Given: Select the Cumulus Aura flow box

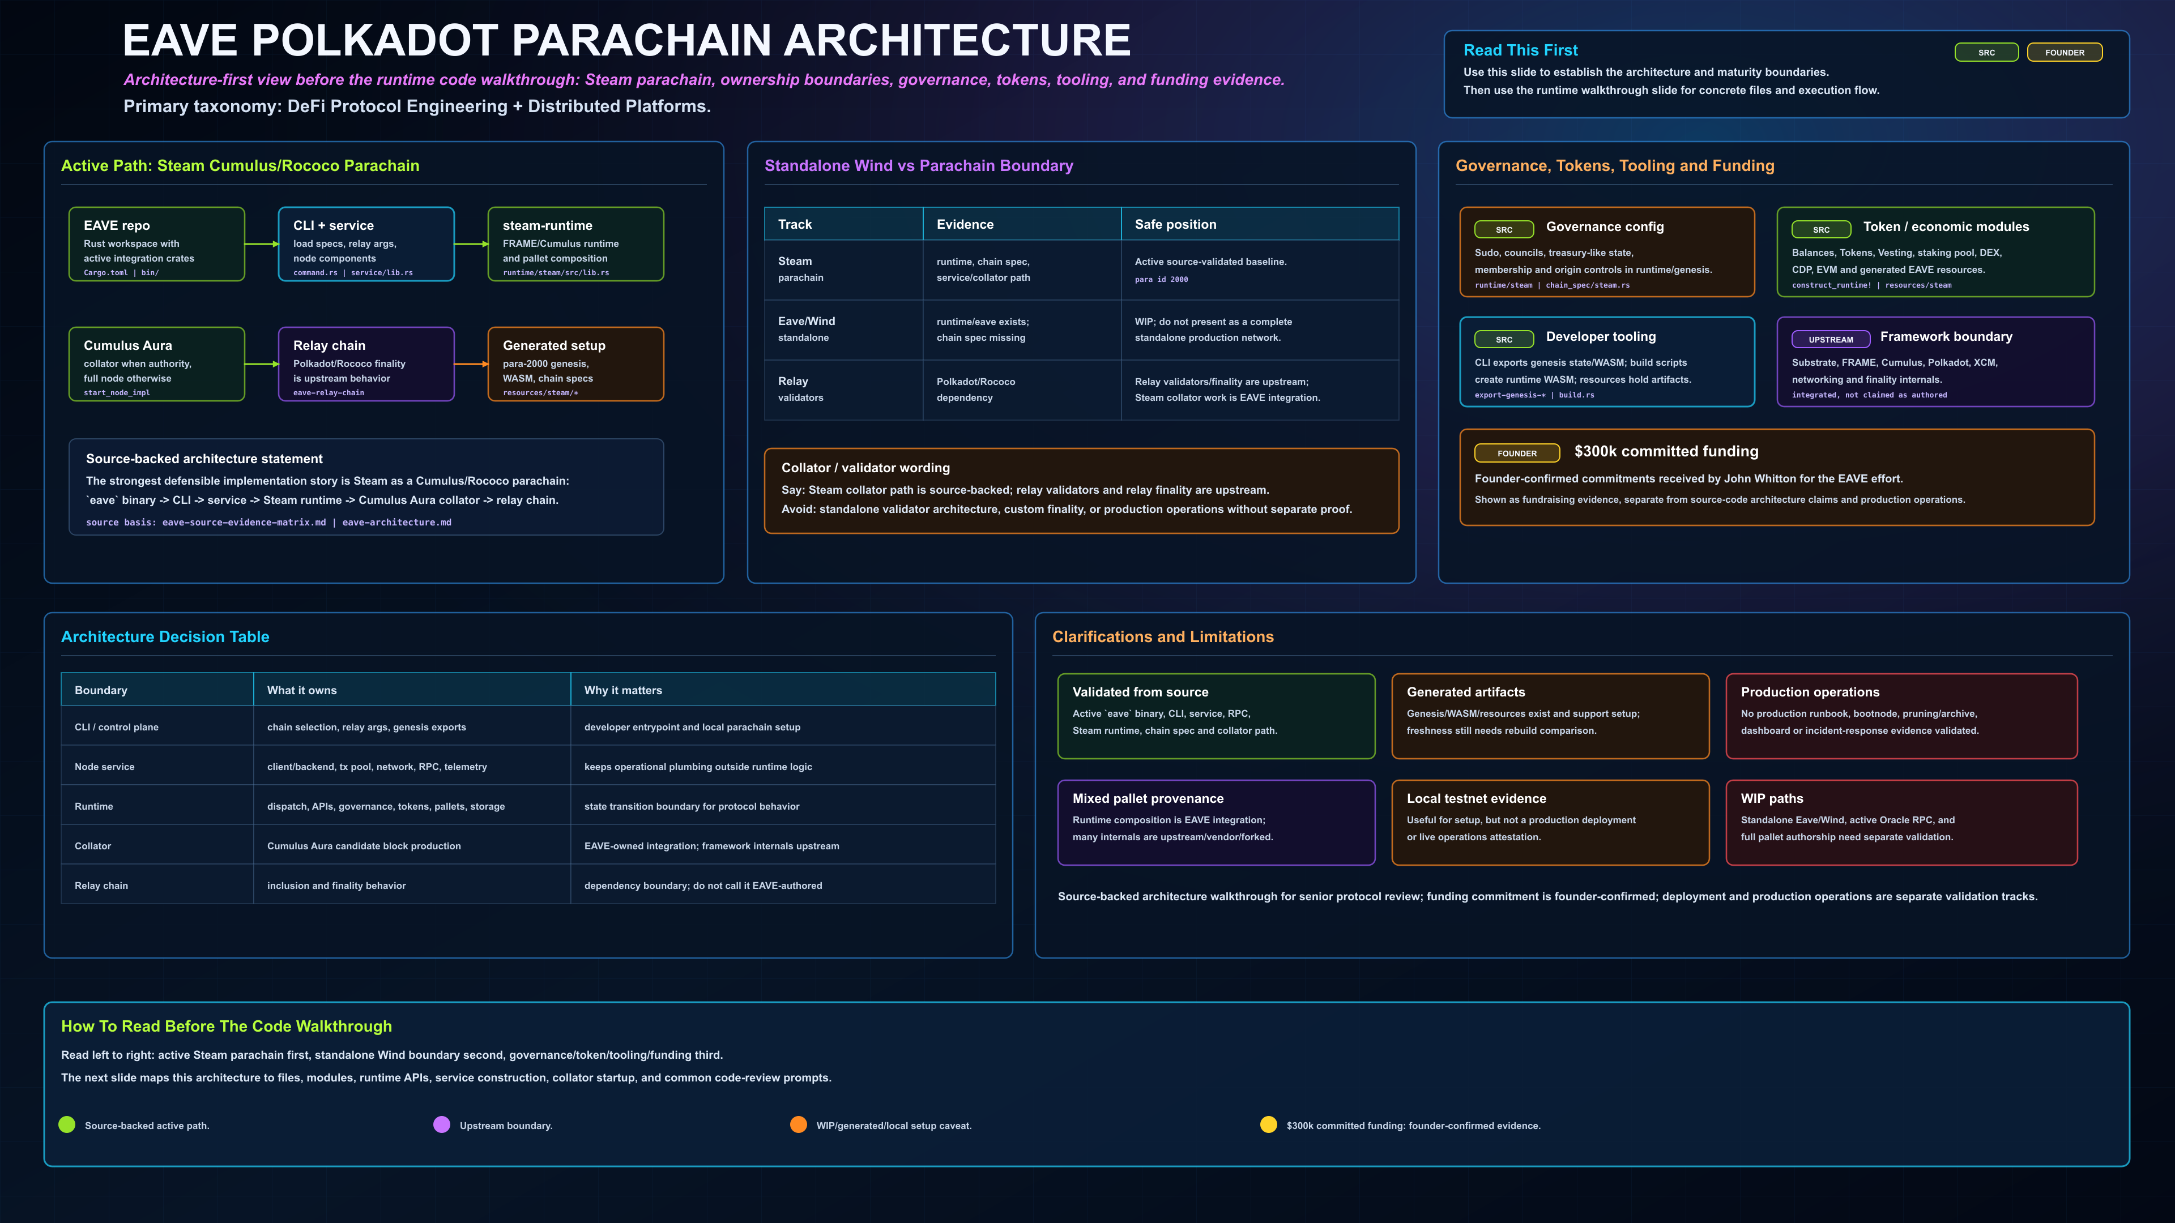Looking at the screenshot, I should point(157,364).
